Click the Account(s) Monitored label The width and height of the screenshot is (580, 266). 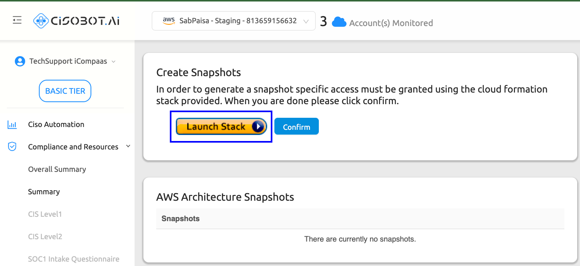click(x=391, y=23)
